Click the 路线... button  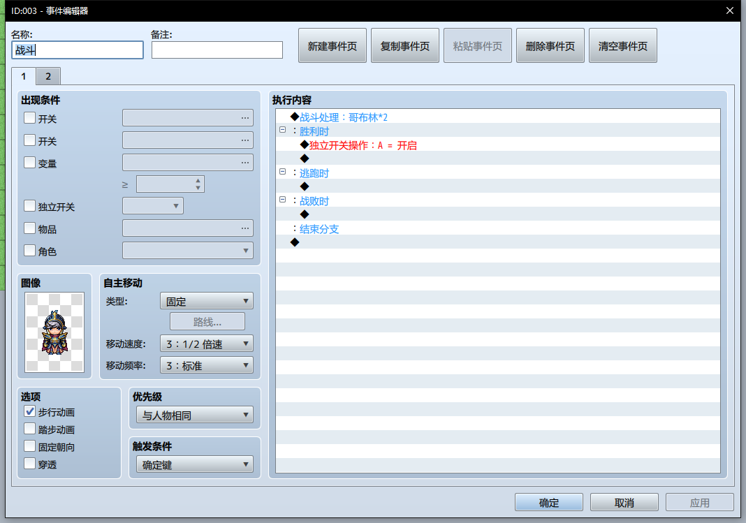207,322
